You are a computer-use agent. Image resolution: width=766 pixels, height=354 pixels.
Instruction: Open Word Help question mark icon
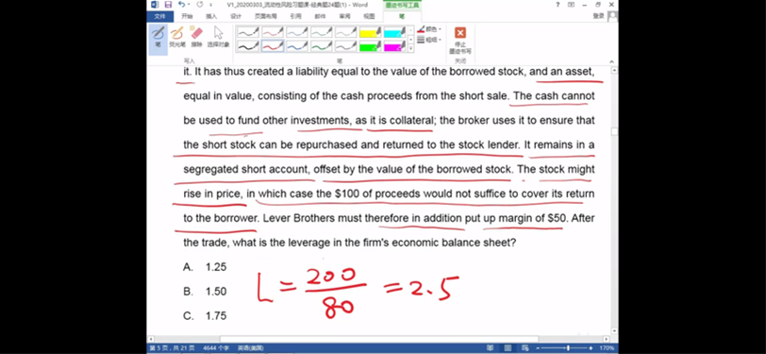point(558,5)
